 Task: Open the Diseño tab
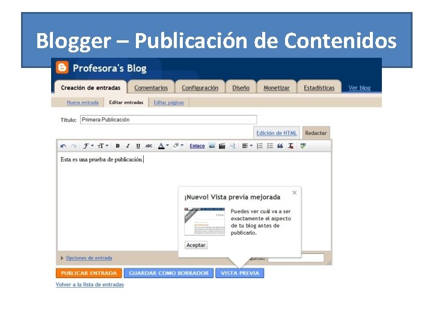[x=241, y=88]
